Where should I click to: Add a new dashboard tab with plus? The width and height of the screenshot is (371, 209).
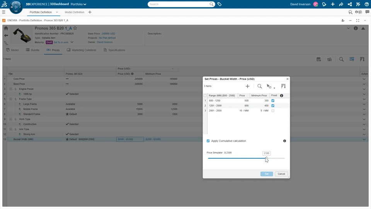(x=90, y=12)
